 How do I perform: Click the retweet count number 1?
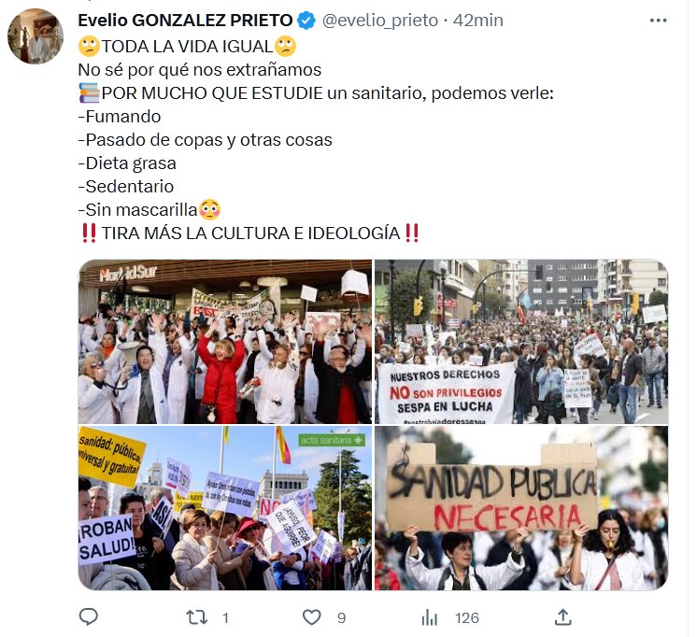point(225,618)
